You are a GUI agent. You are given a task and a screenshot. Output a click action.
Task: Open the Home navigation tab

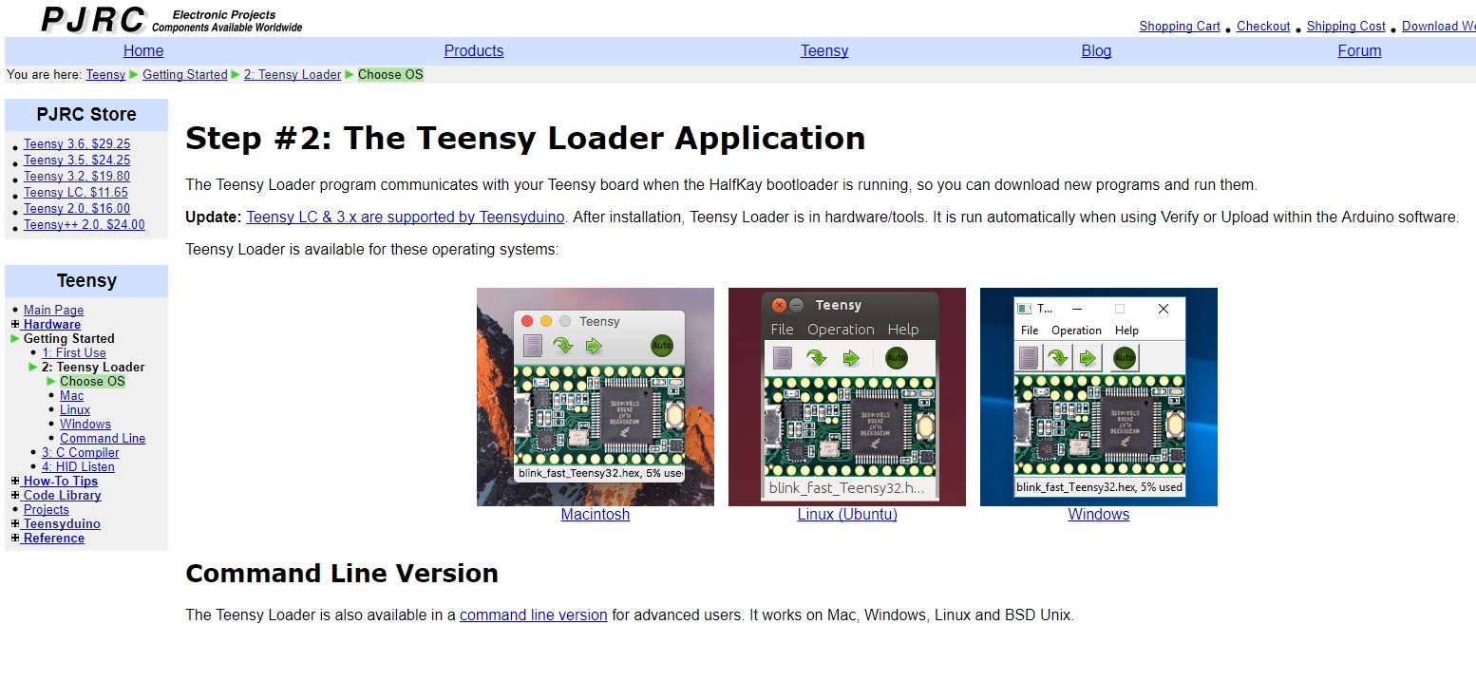pos(143,51)
